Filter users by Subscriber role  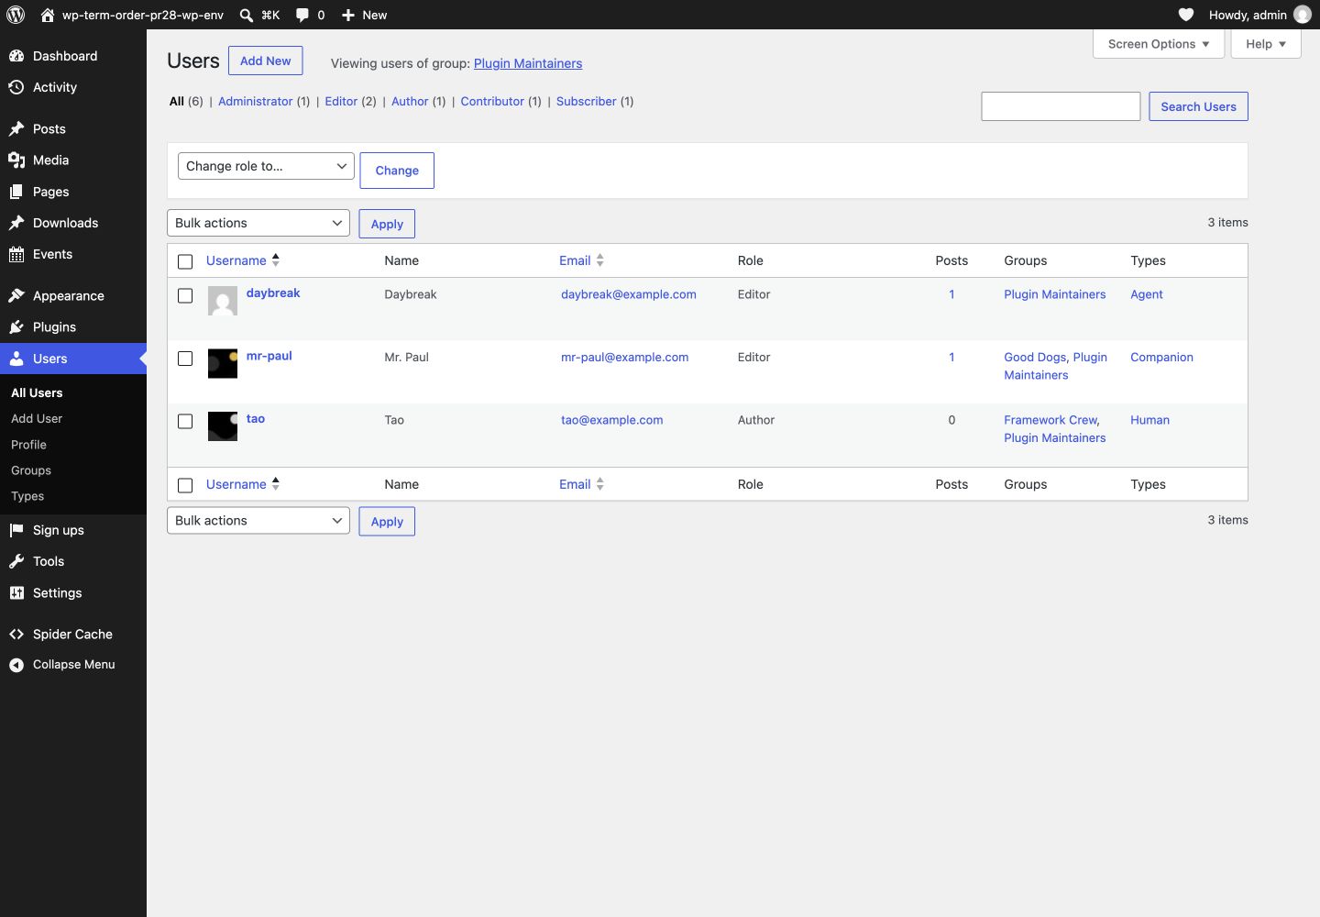586,101
